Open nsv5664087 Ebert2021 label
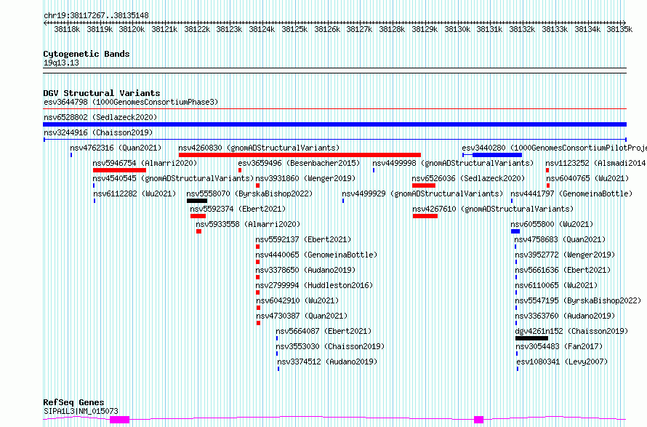This screenshot has height=427, width=647. pyautogui.click(x=323, y=331)
